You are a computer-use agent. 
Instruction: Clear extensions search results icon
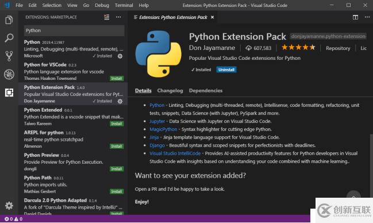point(106,17)
